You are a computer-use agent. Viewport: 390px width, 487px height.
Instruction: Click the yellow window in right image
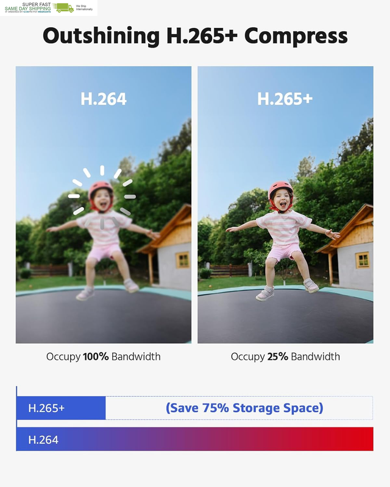coord(363,260)
